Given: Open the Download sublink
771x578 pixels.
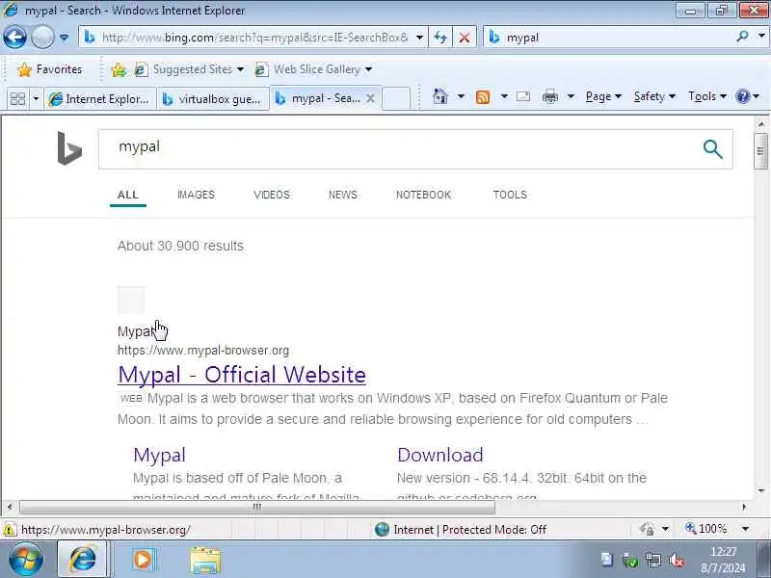Looking at the screenshot, I should click(x=440, y=455).
